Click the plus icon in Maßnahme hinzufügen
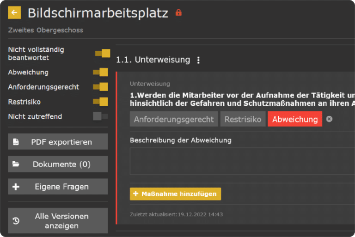 [x=135, y=194]
